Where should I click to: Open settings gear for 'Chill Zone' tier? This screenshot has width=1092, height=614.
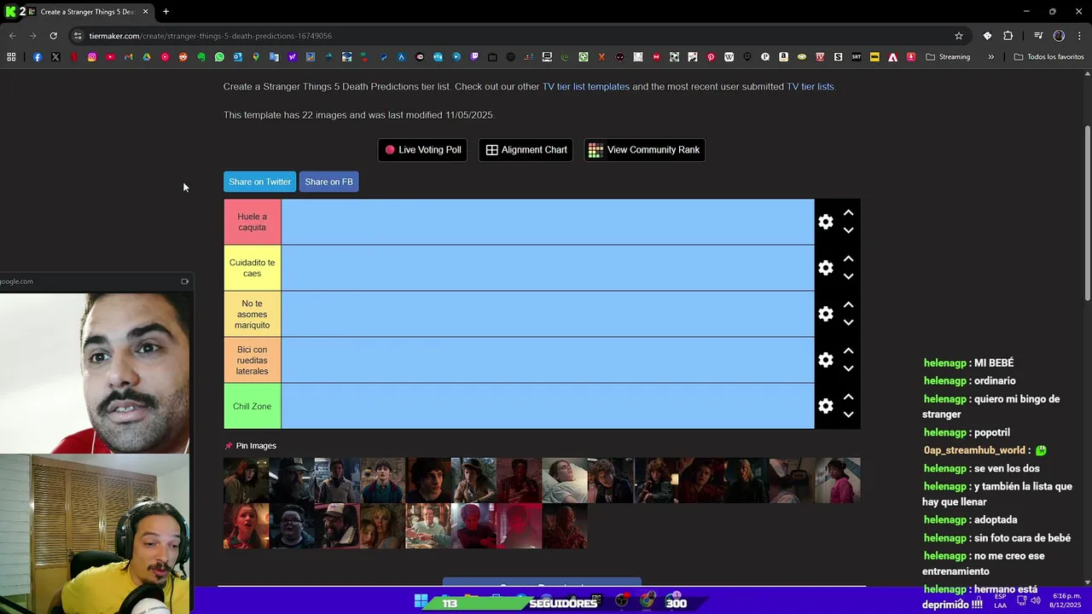tap(825, 406)
